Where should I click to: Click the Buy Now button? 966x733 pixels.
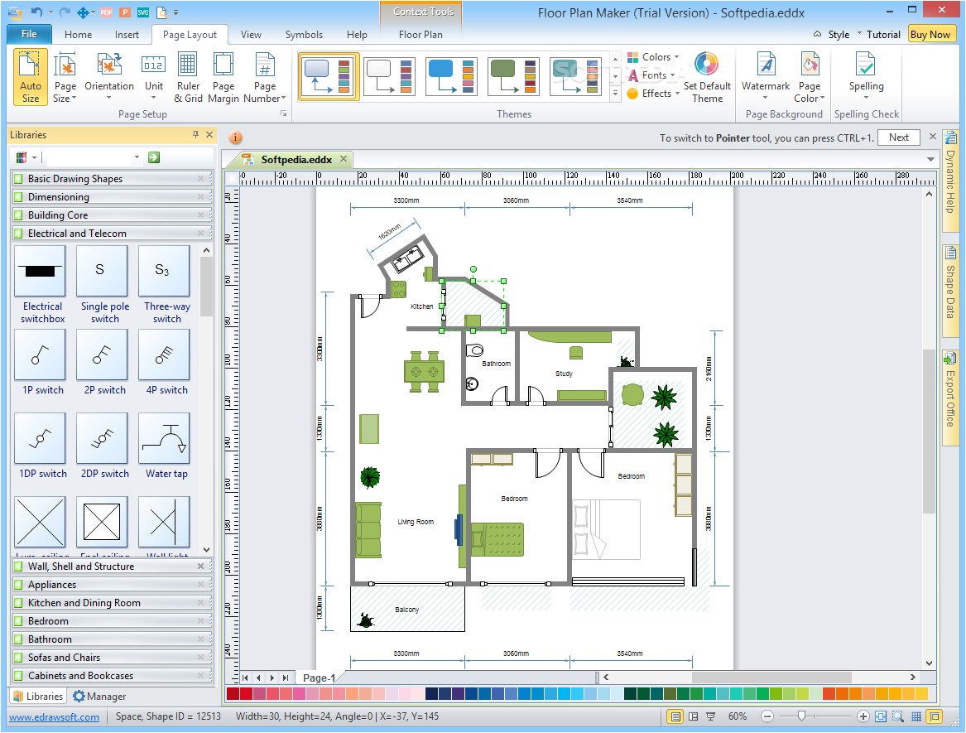pyautogui.click(x=930, y=34)
